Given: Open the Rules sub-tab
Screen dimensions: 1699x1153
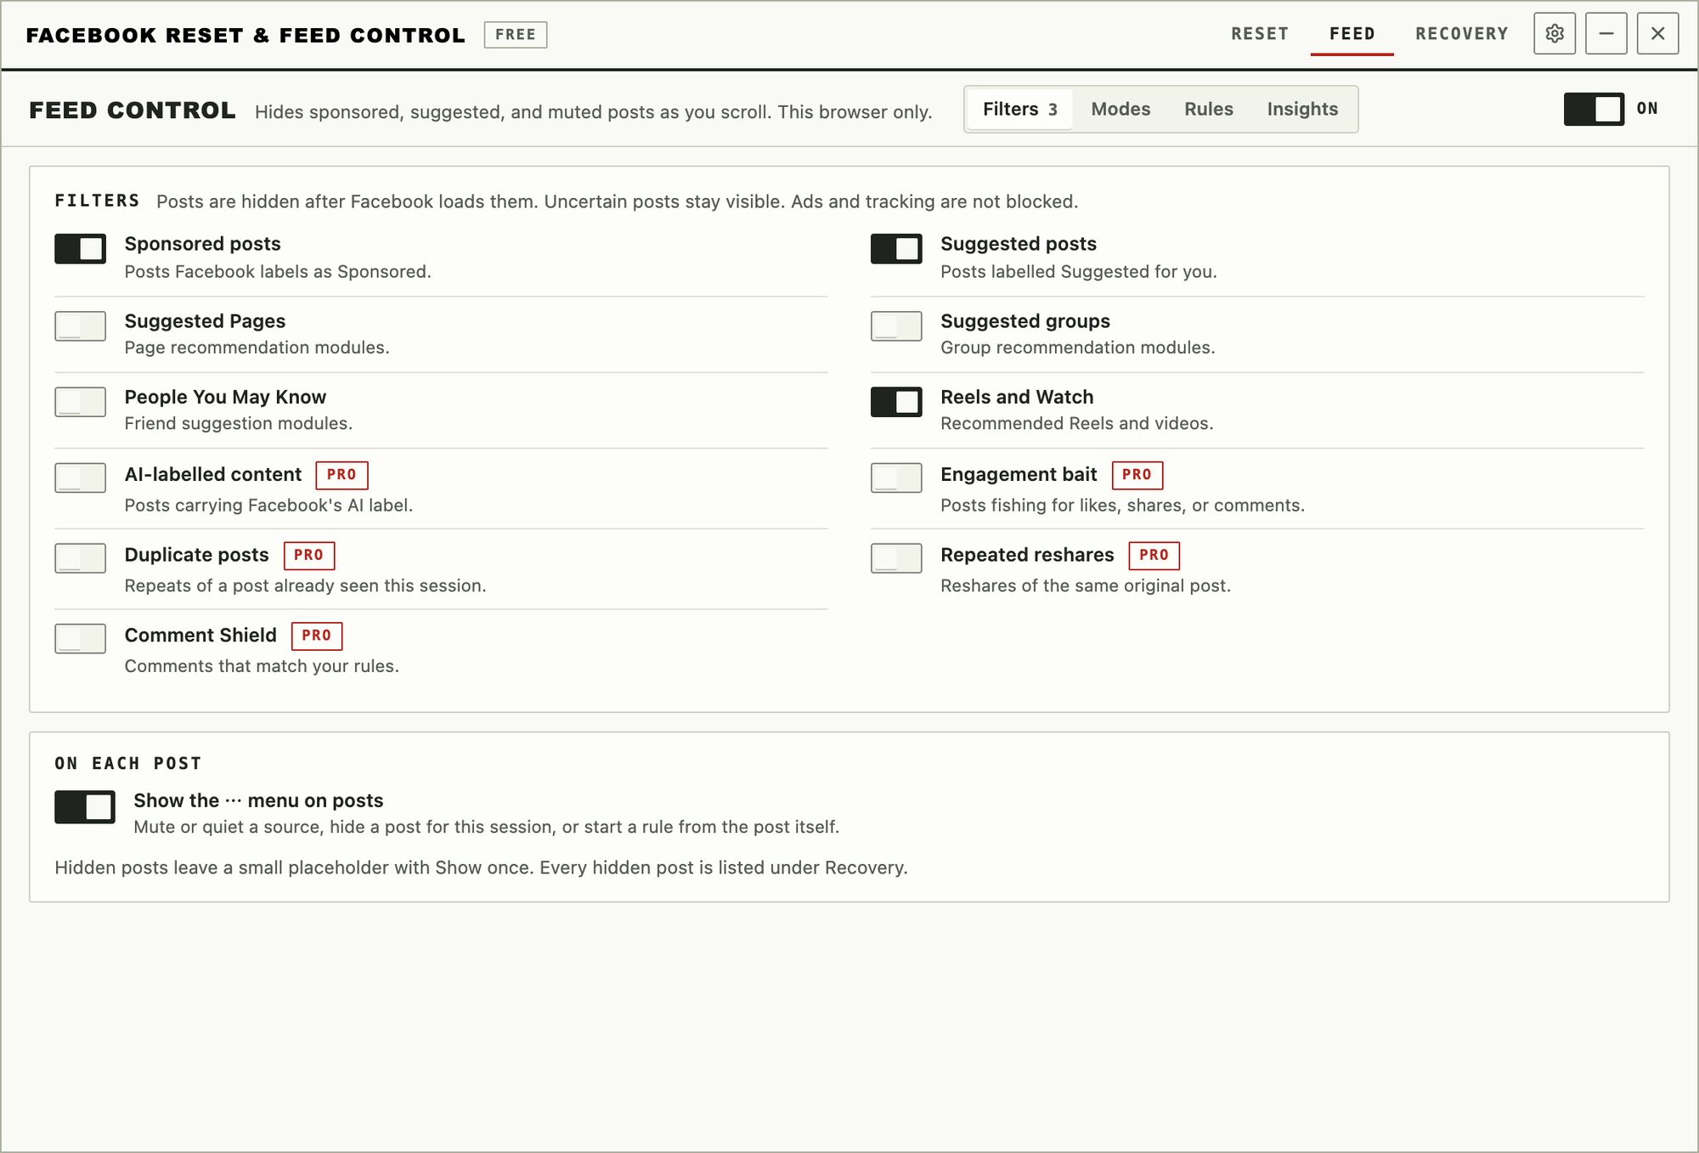Looking at the screenshot, I should pos(1209,109).
